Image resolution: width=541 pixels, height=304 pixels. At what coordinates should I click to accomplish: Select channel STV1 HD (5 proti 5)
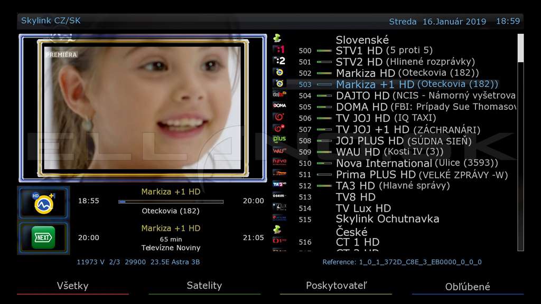tap(394, 50)
